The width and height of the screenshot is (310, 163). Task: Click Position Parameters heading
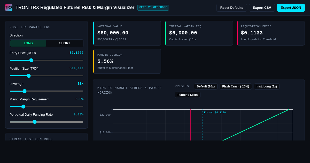30,27
